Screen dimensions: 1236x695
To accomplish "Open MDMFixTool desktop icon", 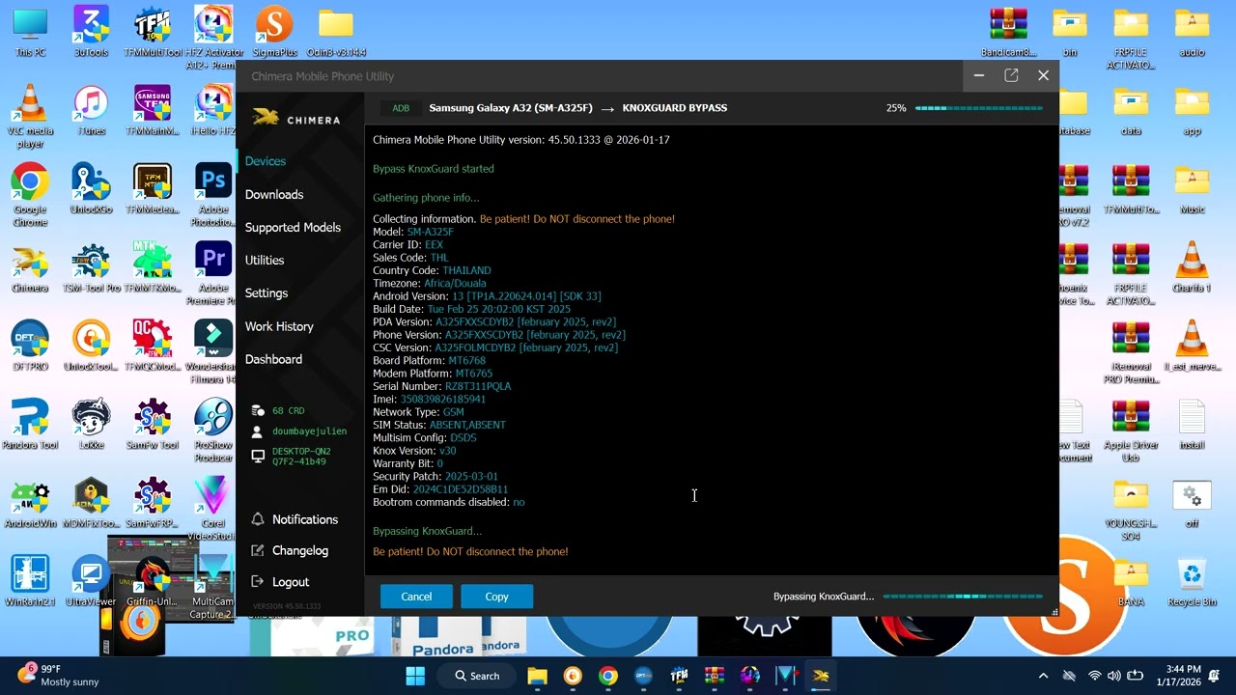I will 91,503.
